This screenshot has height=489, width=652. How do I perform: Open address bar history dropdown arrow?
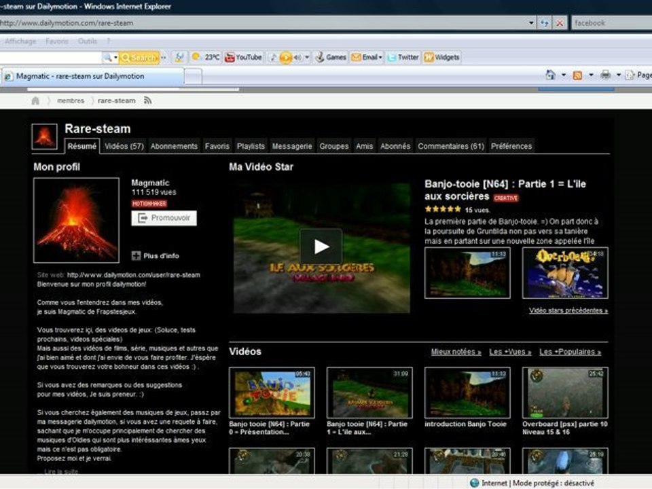point(531,23)
